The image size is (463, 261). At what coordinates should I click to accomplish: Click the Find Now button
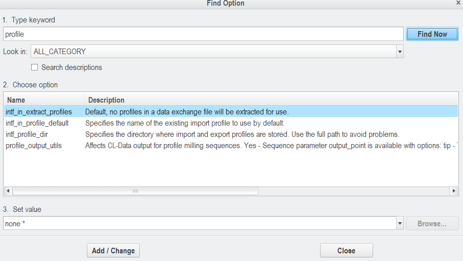point(432,34)
